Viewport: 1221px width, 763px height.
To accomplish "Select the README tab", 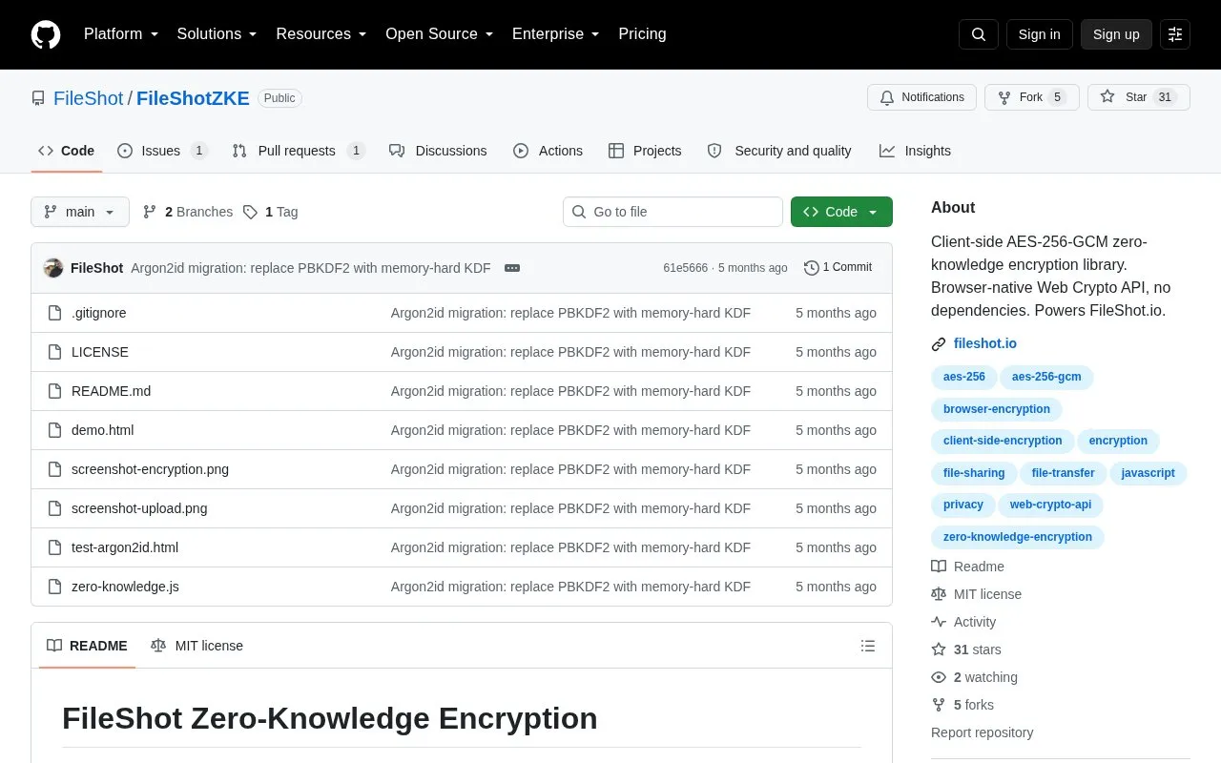I will point(87,646).
